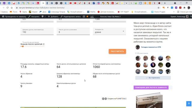Select the cut width result 128
This screenshot has width=192, height=108.
pyautogui.click(x=59, y=76)
